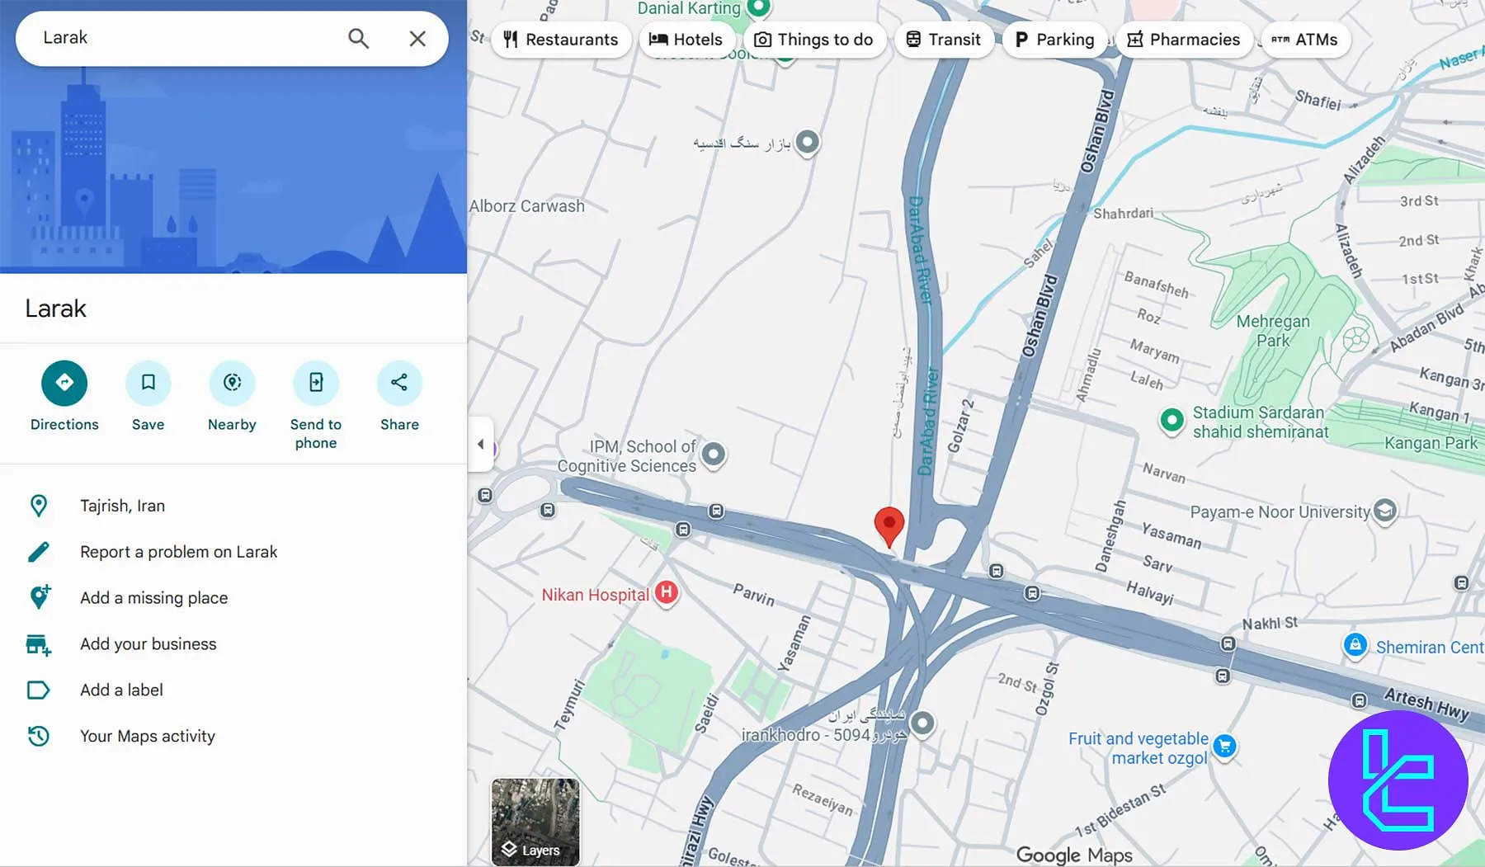Click the red location pin on map
Image resolution: width=1485 pixels, height=867 pixels.
point(889,525)
